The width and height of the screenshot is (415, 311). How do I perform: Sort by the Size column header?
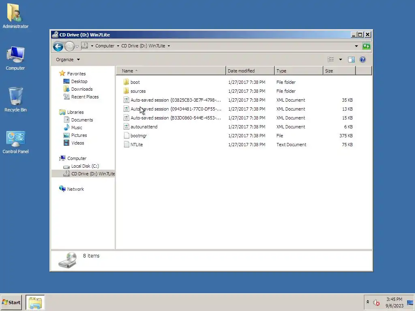coord(339,71)
